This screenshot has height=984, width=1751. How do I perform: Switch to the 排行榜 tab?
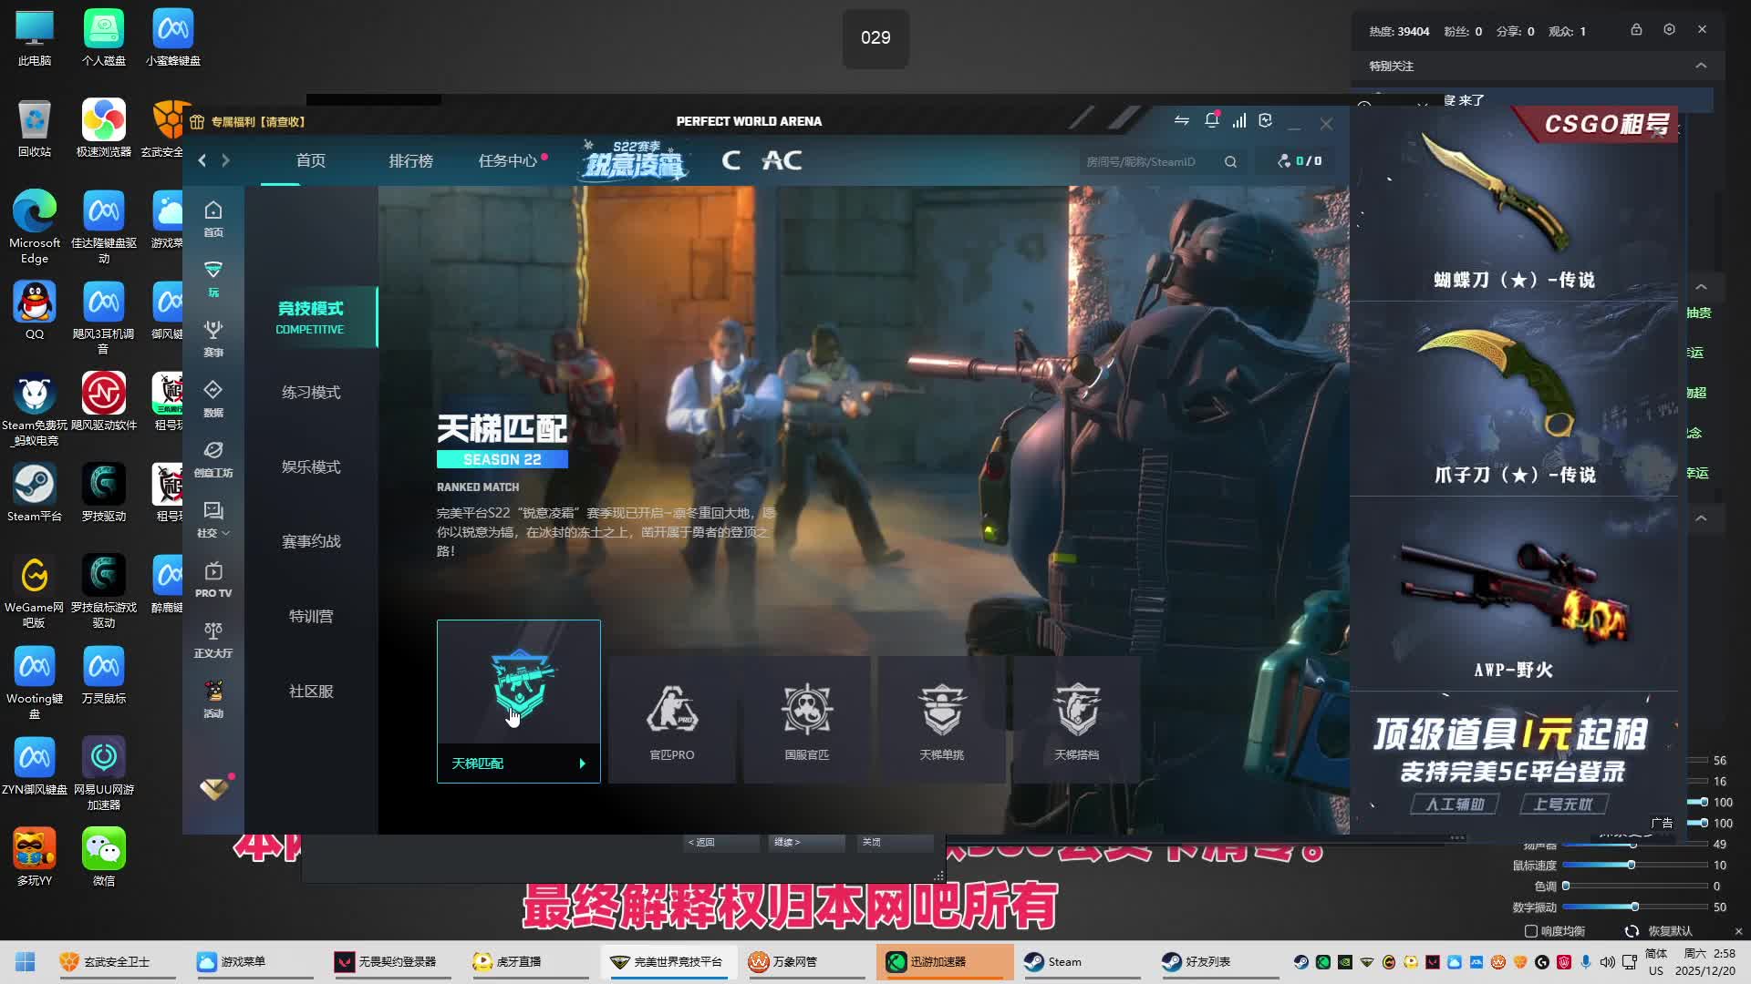pos(410,160)
